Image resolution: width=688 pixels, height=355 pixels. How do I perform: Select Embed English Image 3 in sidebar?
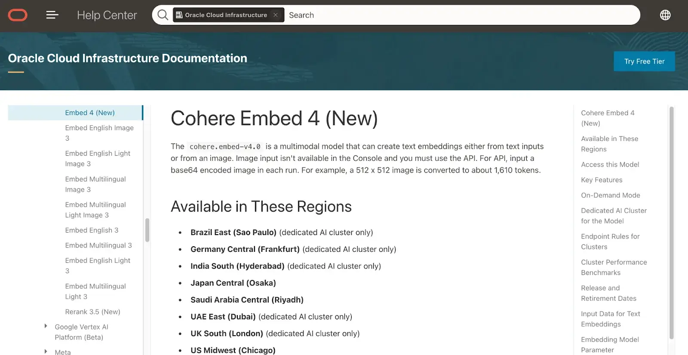(99, 133)
